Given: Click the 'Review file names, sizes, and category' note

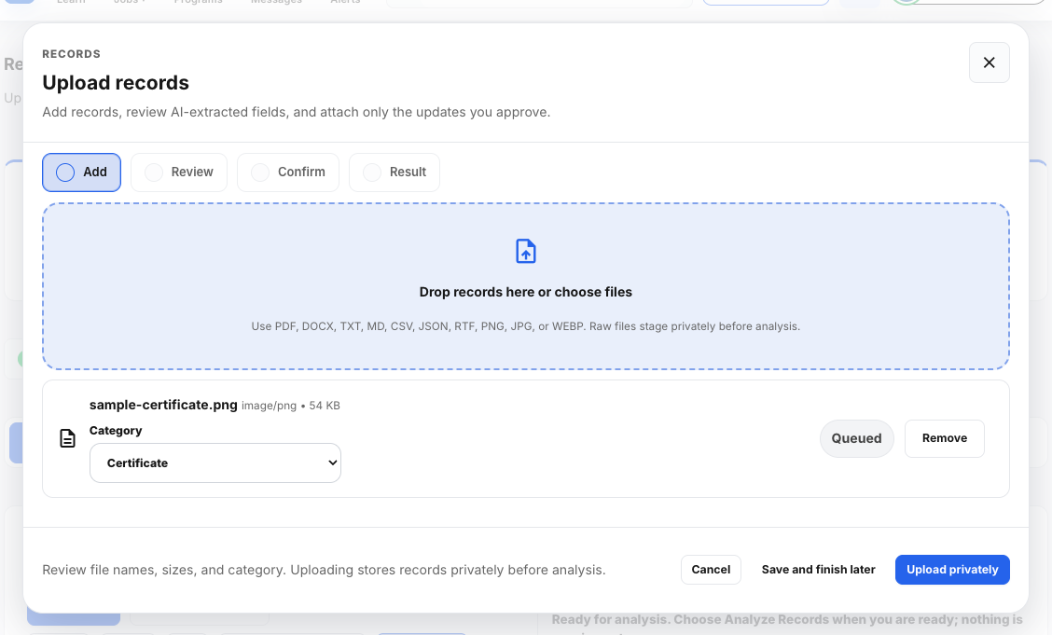Looking at the screenshot, I should pos(324,570).
